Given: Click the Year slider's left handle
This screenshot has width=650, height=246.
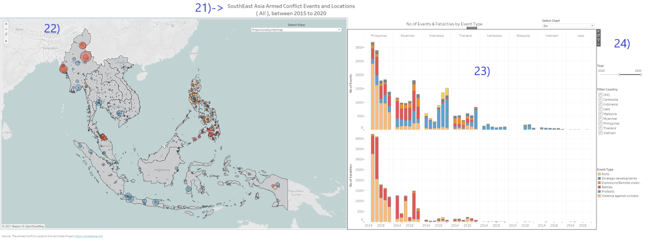Looking at the screenshot, I should click(619, 75).
